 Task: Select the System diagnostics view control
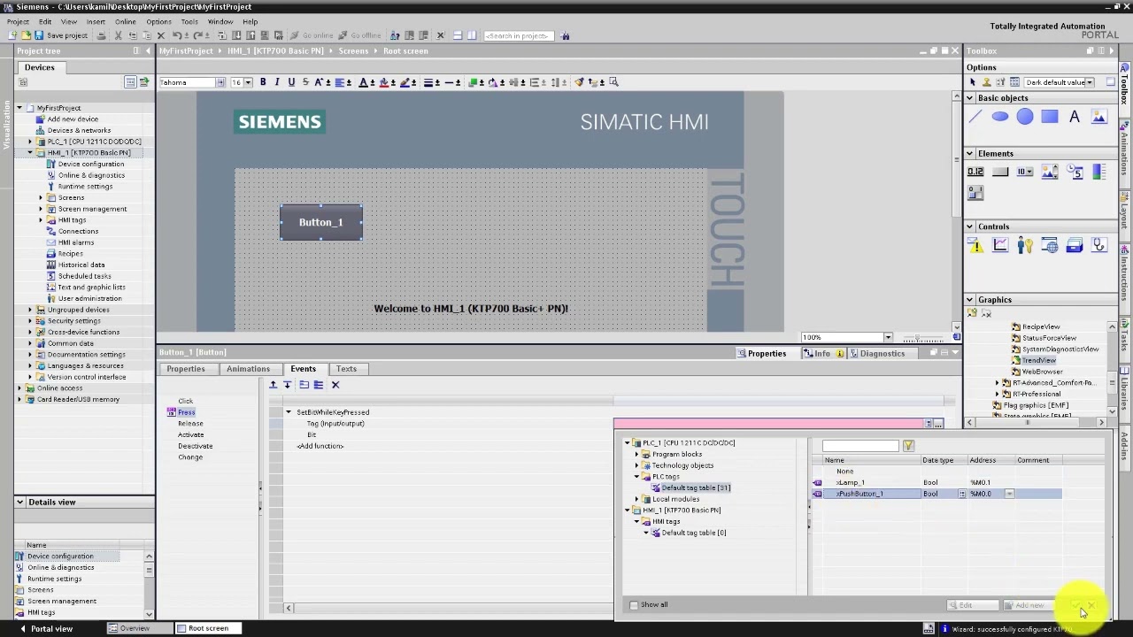[x=1099, y=246]
